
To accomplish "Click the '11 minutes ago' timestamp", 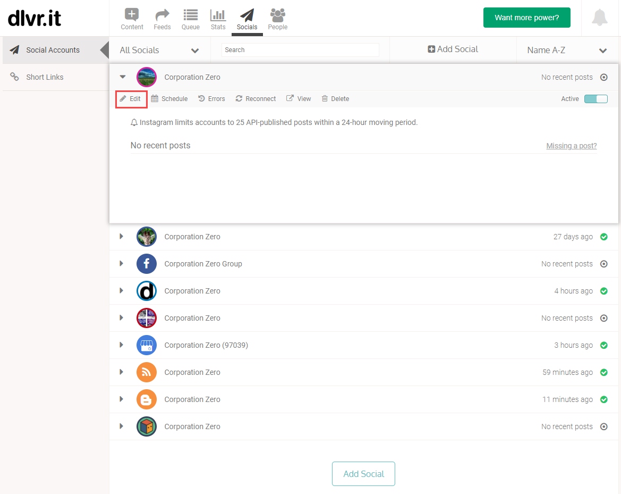I will tap(567, 399).
